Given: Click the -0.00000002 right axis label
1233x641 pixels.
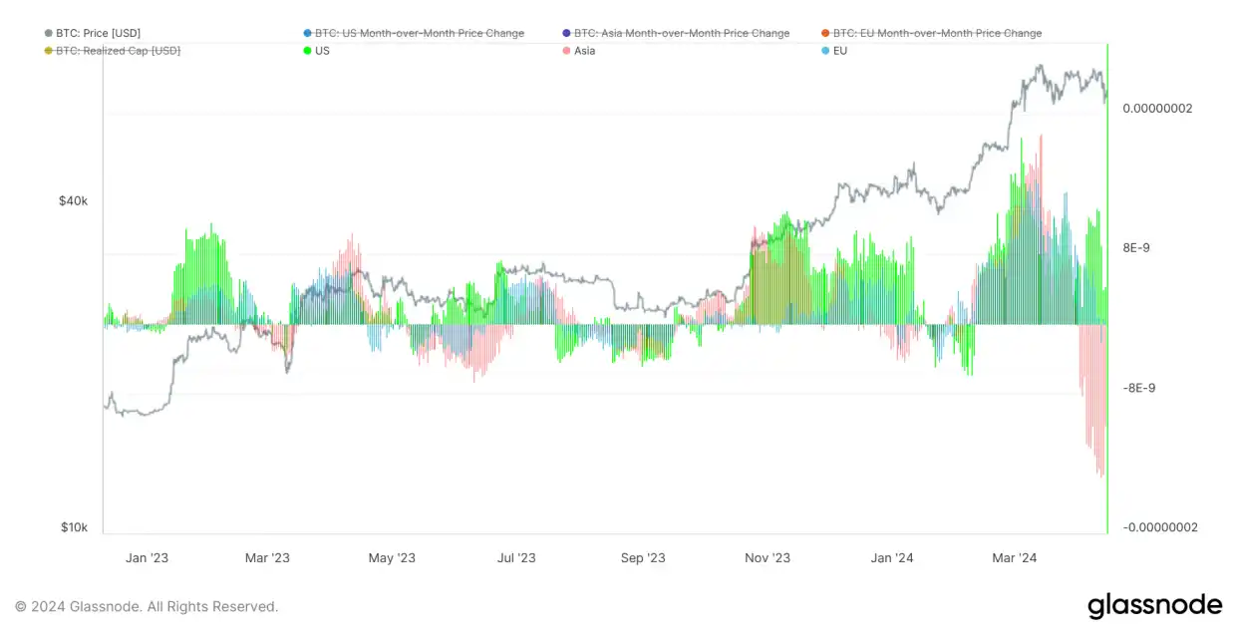Looking at the screenshot, I should [1160, 527].
